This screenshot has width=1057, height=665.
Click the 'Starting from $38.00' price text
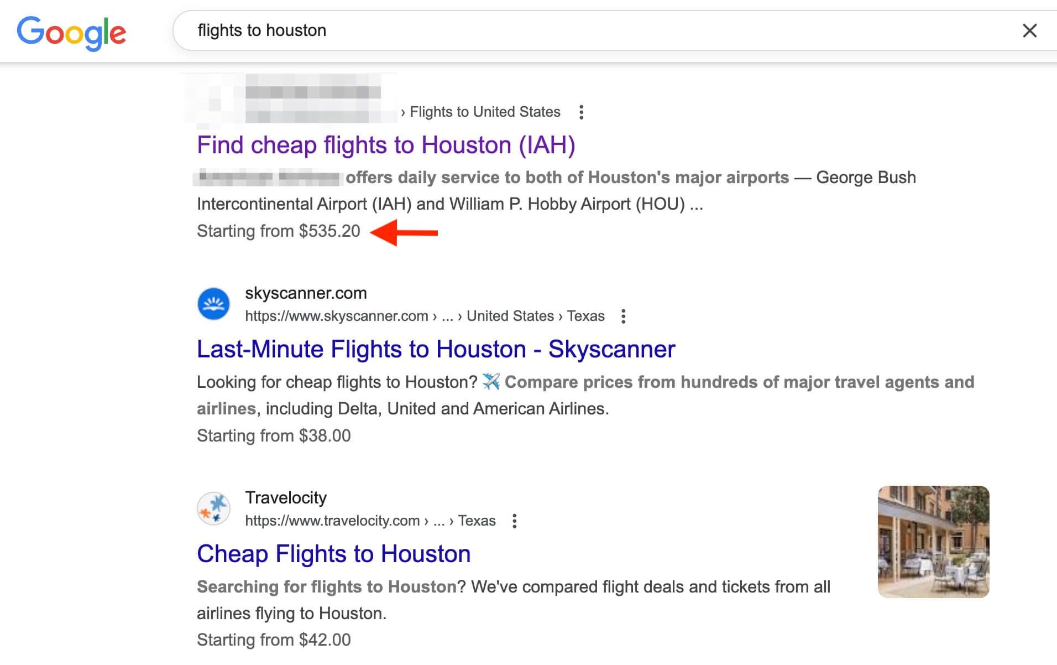point(274,436)
